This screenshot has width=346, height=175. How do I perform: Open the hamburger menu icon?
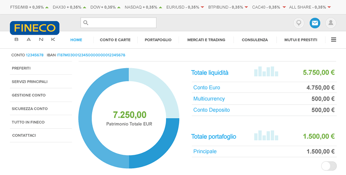(334, 40)
